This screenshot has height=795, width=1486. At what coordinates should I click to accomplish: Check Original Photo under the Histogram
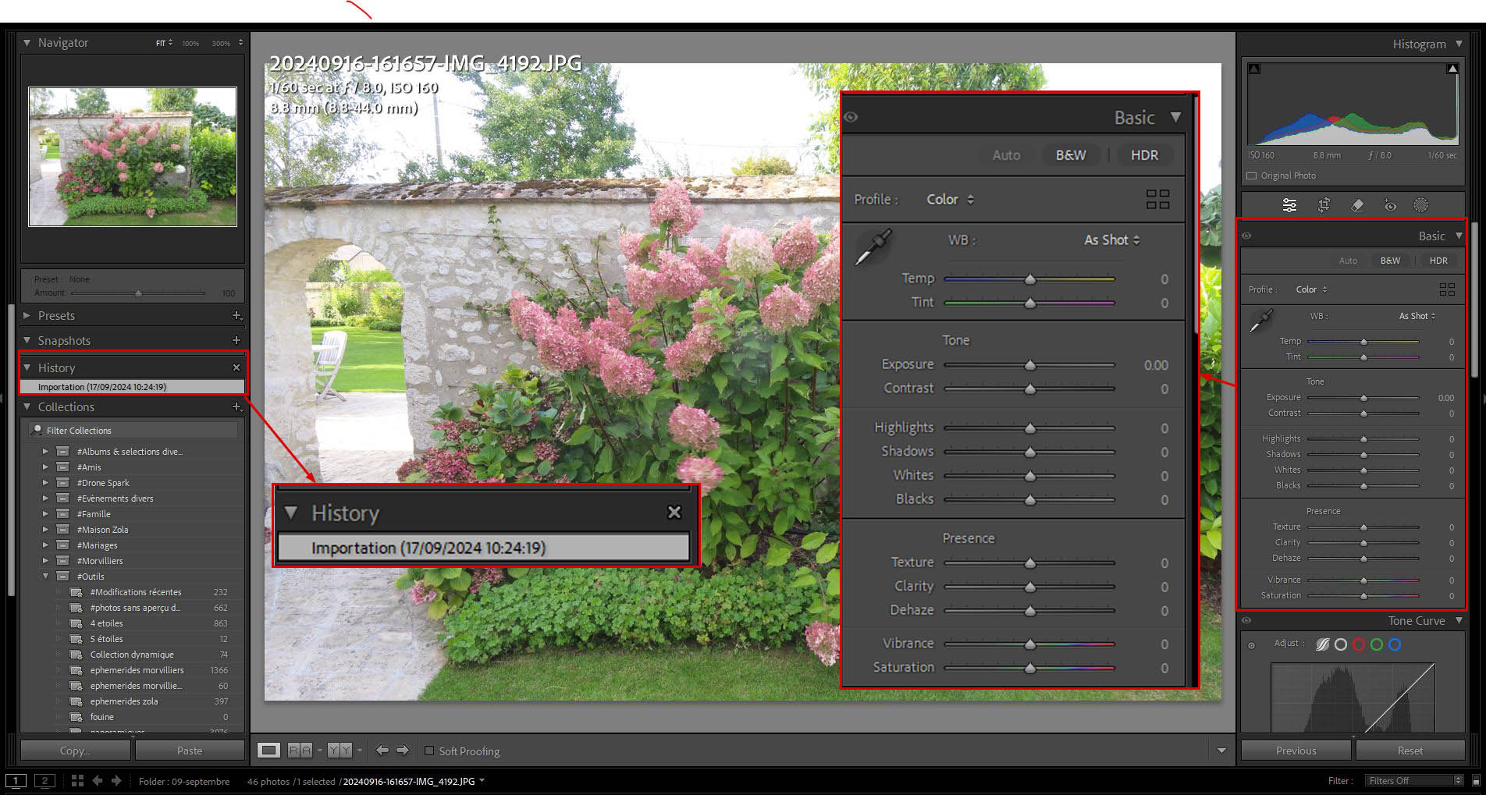[1250, 176]
